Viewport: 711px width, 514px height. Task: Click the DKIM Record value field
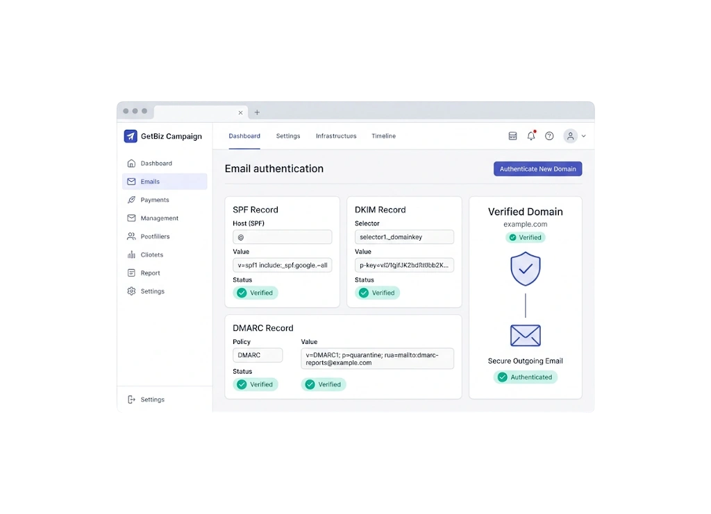(x=404, y=266)
